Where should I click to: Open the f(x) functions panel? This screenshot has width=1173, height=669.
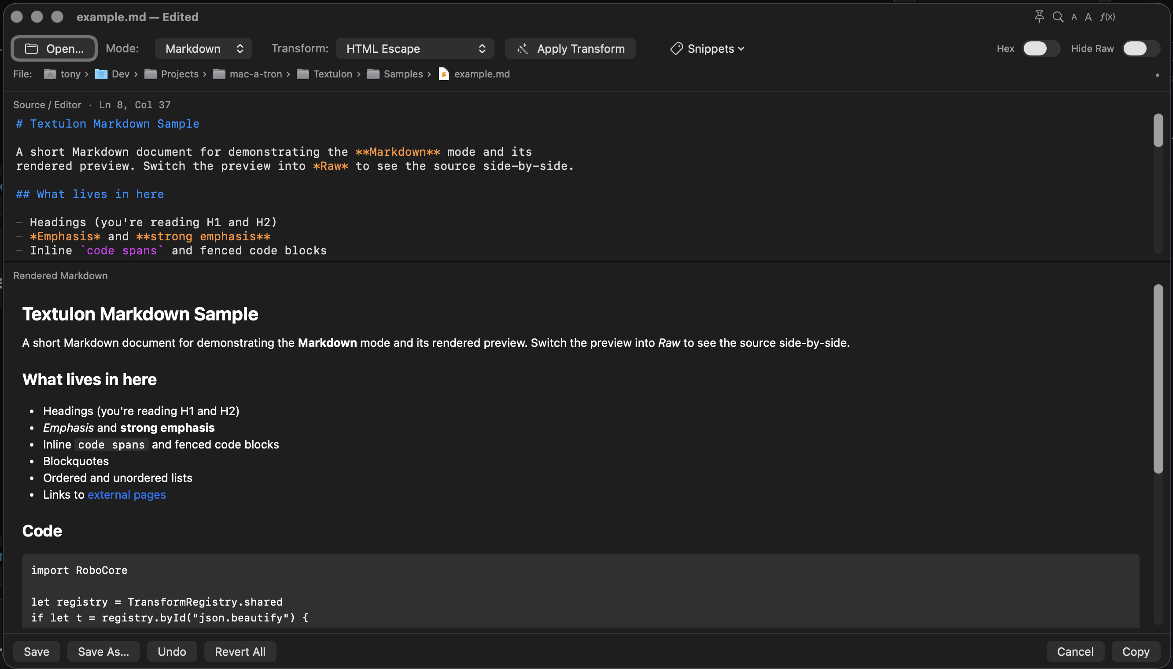[x=1107, y=17]
